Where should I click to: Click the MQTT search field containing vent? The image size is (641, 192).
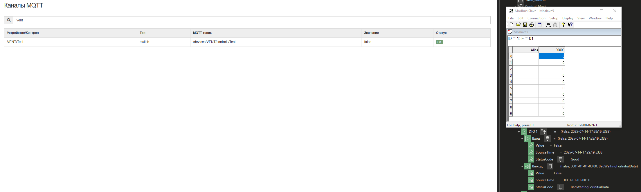(x=252, y=20)
